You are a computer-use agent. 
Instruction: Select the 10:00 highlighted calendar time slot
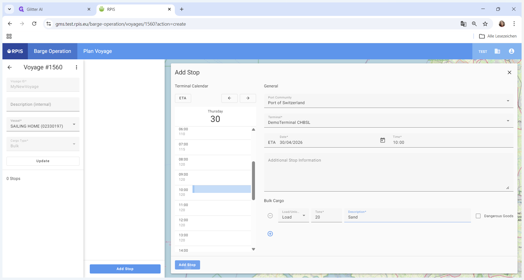222,189
